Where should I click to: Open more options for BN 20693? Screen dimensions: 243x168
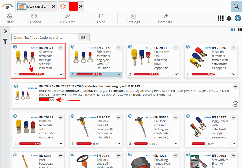pos(233,156)
